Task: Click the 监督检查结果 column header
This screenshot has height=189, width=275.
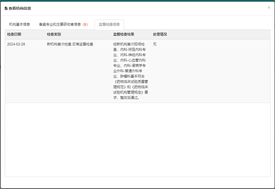Action: coord(124,34)
